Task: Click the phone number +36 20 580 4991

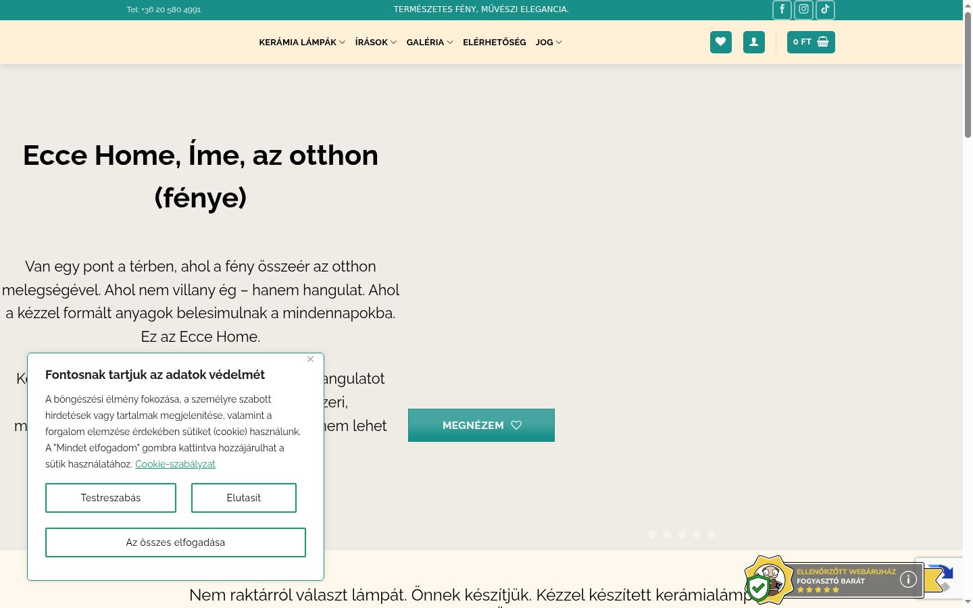Action: (x=171, y=9)
